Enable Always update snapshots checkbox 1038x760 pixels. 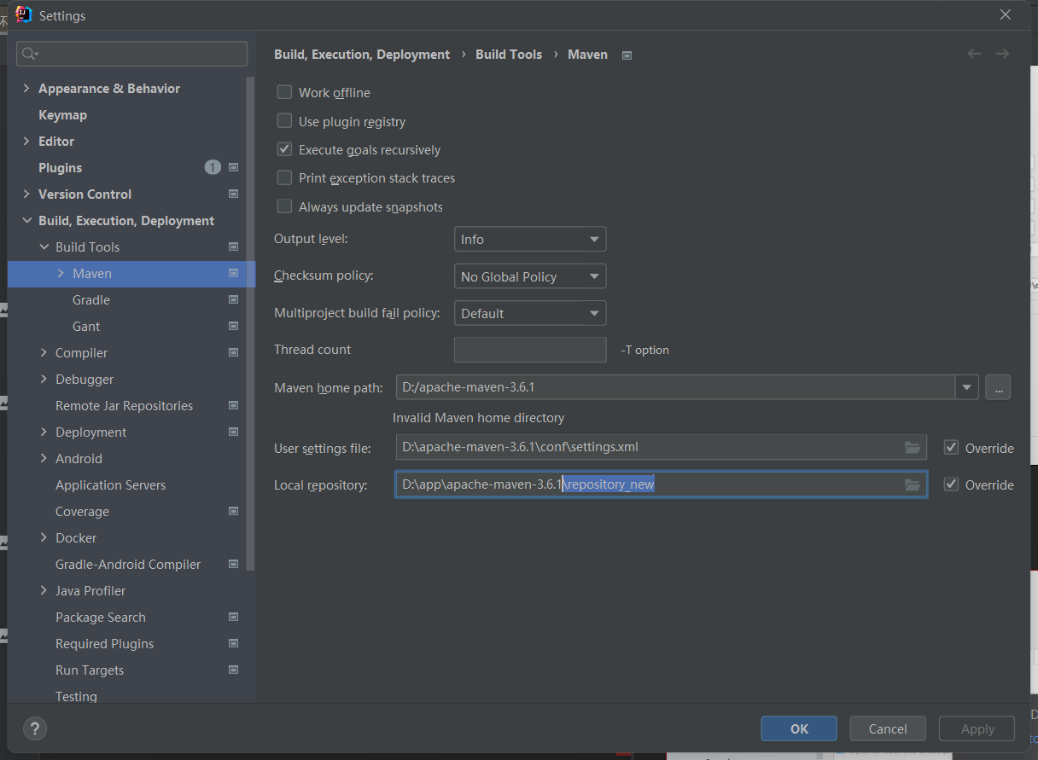(284, 206)
